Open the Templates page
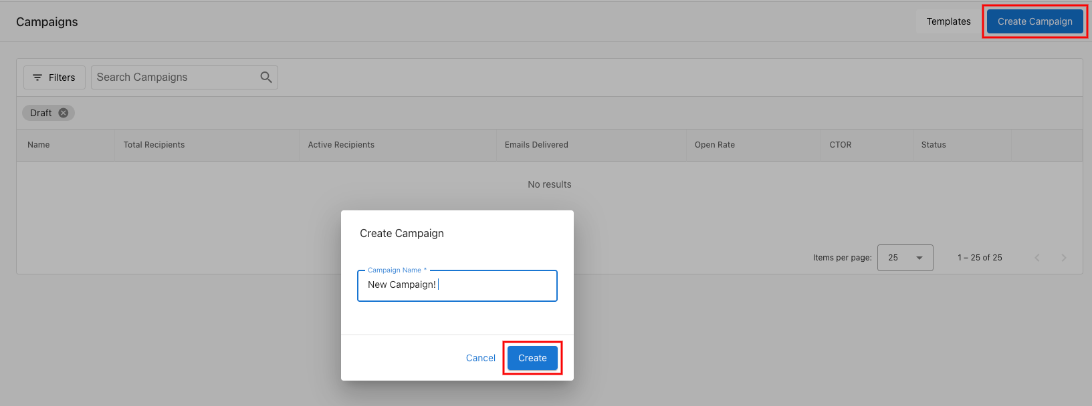This screenshot has height=406, width=1092. [948, 21]
